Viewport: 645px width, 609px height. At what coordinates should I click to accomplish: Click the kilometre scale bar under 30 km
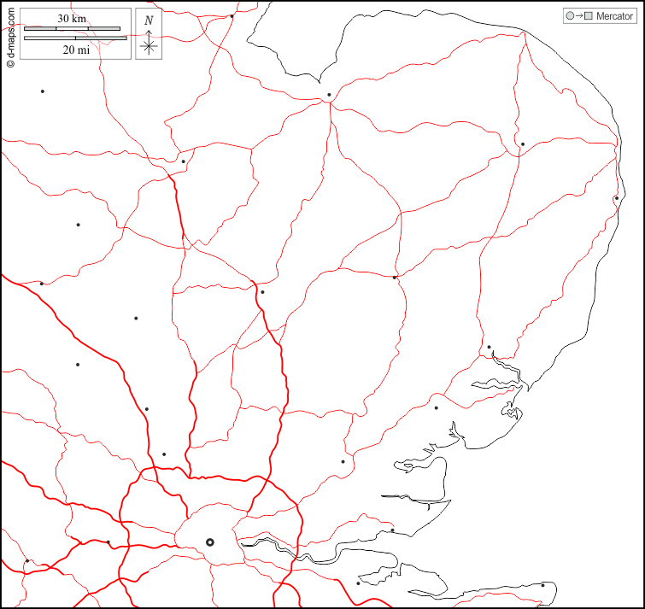(x=72, y=28)
